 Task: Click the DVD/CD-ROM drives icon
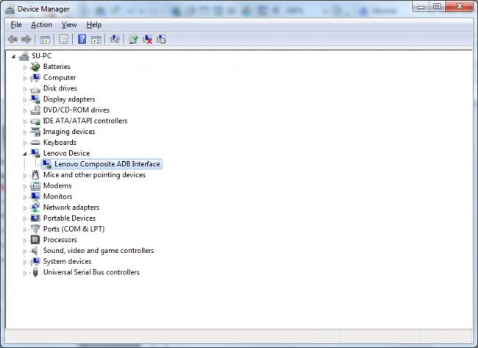pyautogui.click(x=35, y=110)
